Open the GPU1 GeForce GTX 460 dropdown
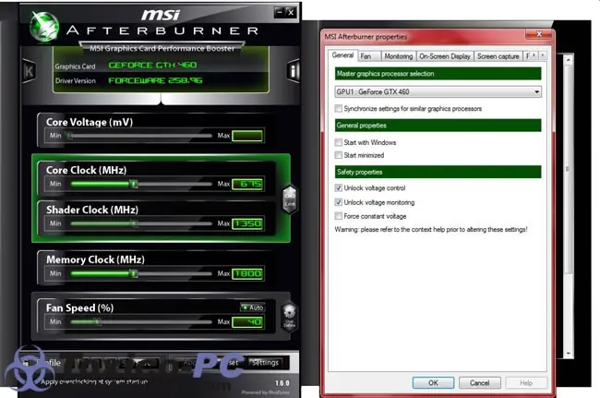The height and width of the screenshot is (398, 600). pos(438,91)
